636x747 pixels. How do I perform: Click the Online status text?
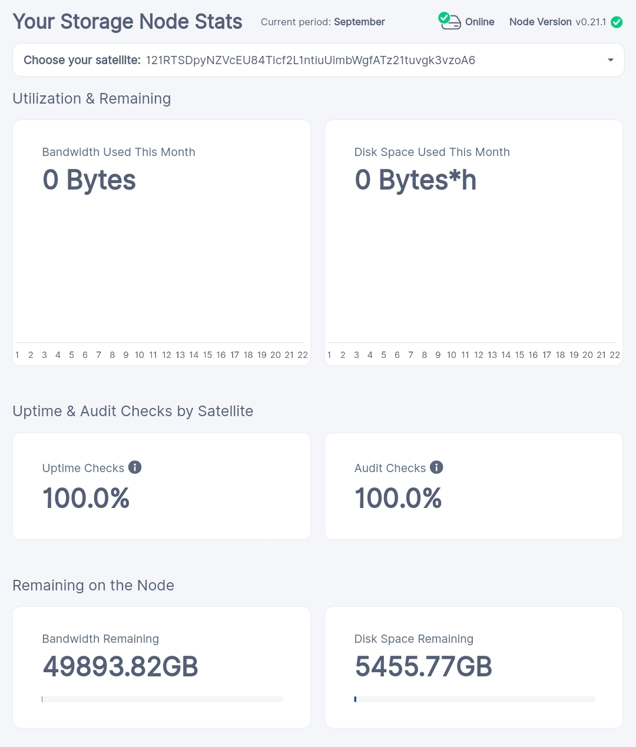pyautogui.click(x=479, y=22)
